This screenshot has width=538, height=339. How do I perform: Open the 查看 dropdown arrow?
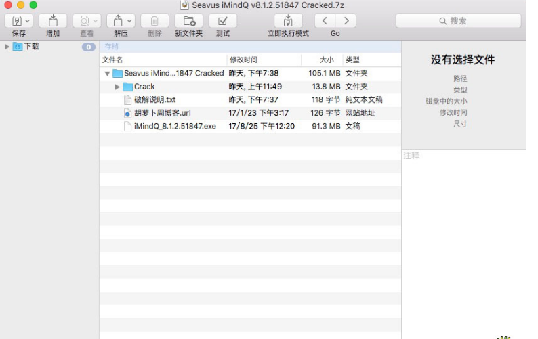[96, 21]
